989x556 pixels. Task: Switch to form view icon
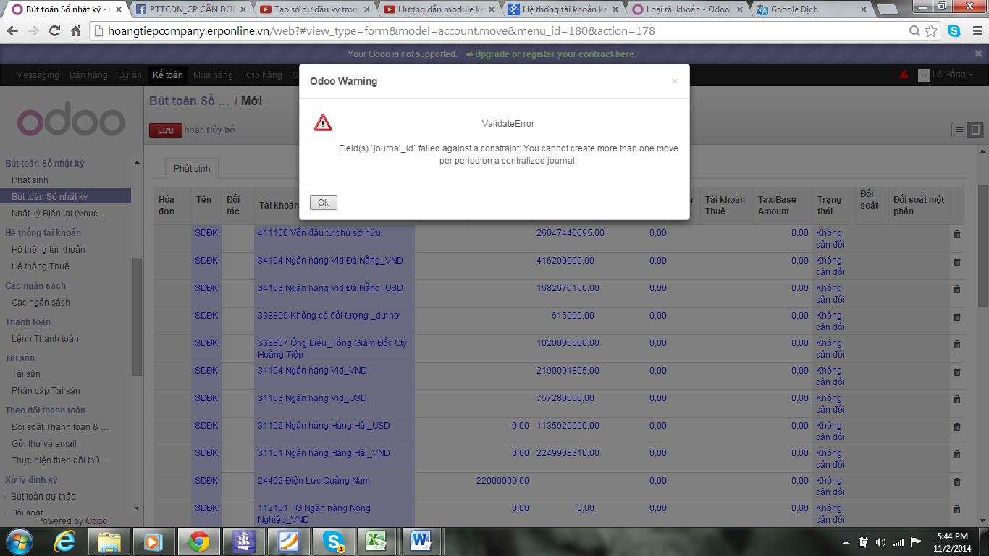(975, 130)
